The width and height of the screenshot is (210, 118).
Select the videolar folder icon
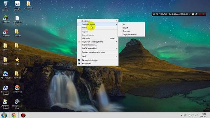pyautogui.click(x=6, y=61)
